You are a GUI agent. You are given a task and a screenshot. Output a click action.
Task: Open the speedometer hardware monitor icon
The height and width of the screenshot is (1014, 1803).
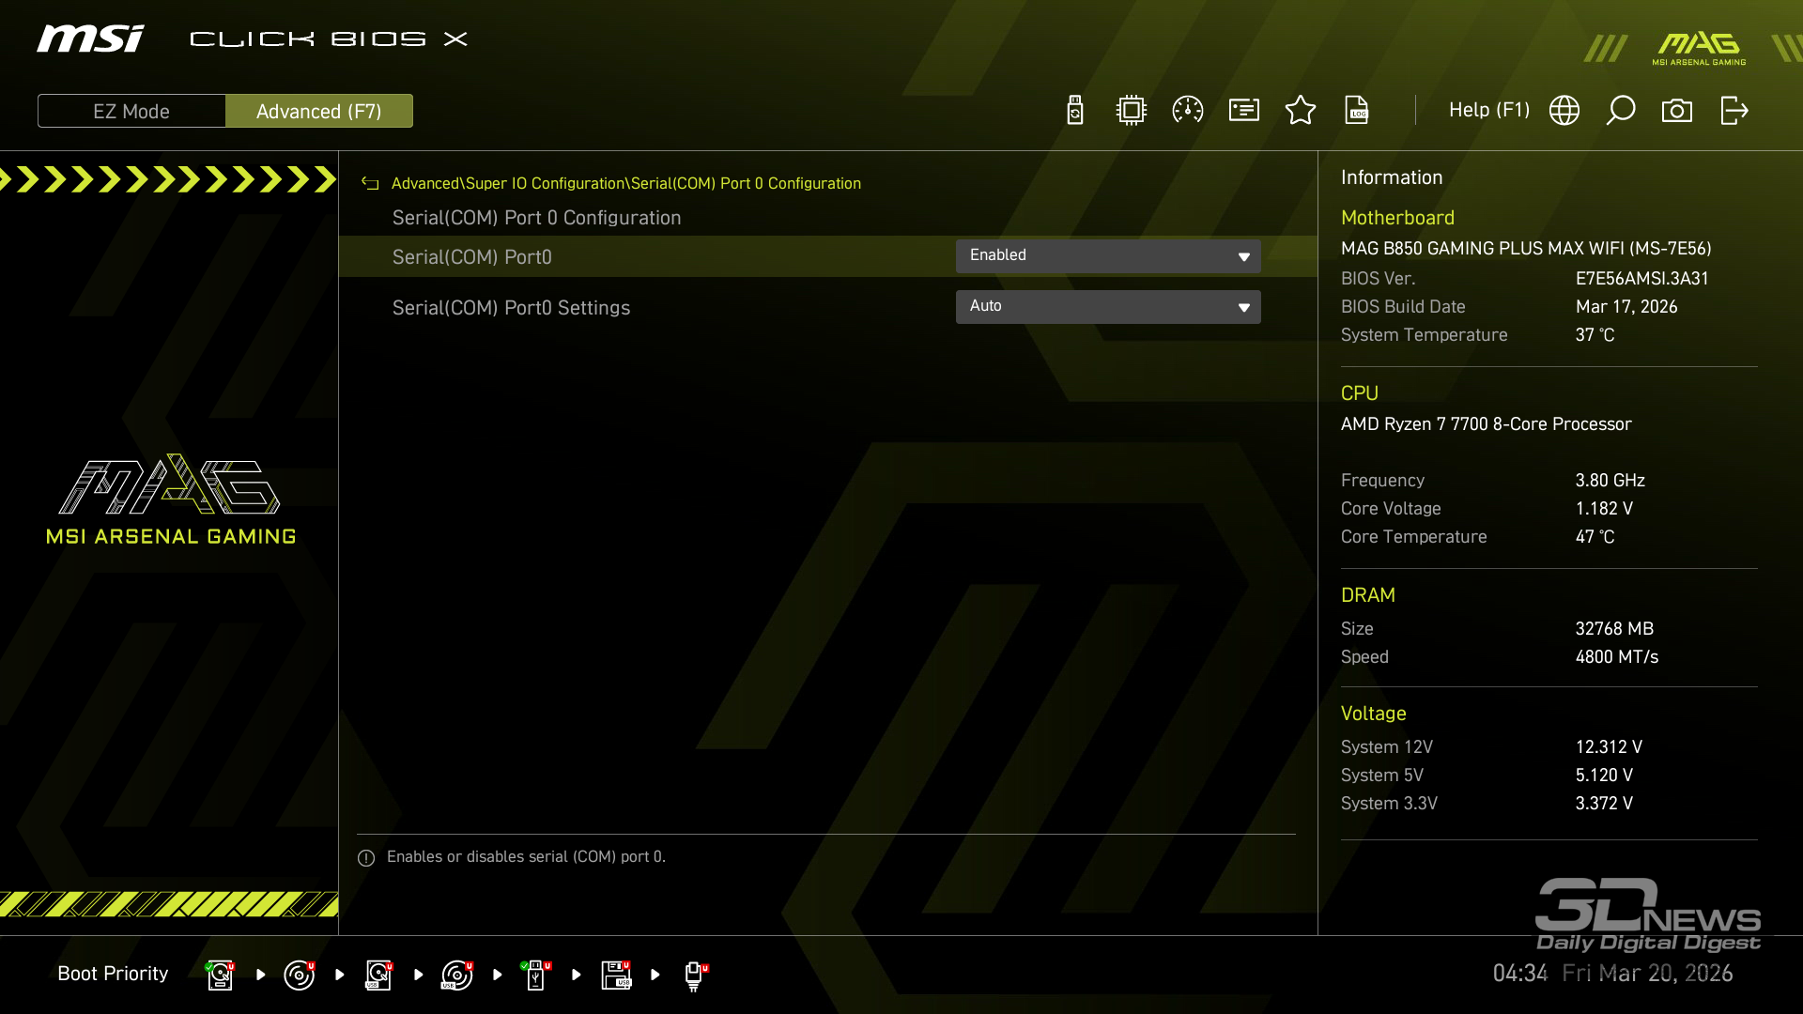(1188, 111)
